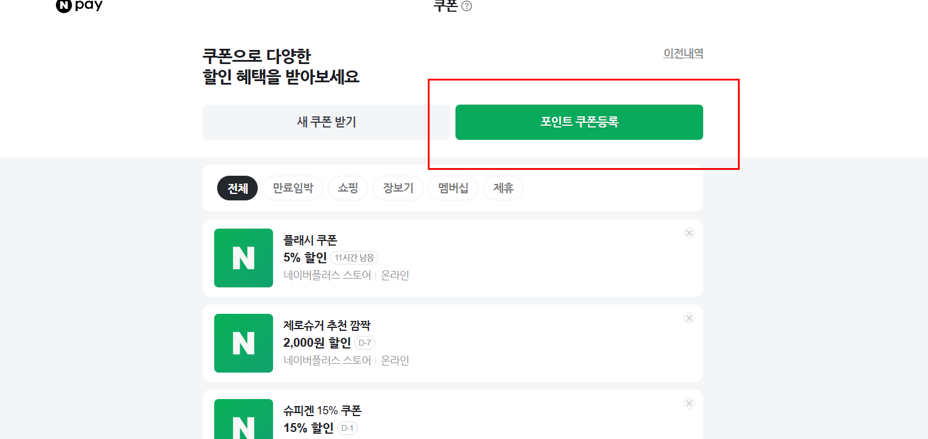View 이전내역 past coupon history

pyautogui.click(x=683, y=53)
